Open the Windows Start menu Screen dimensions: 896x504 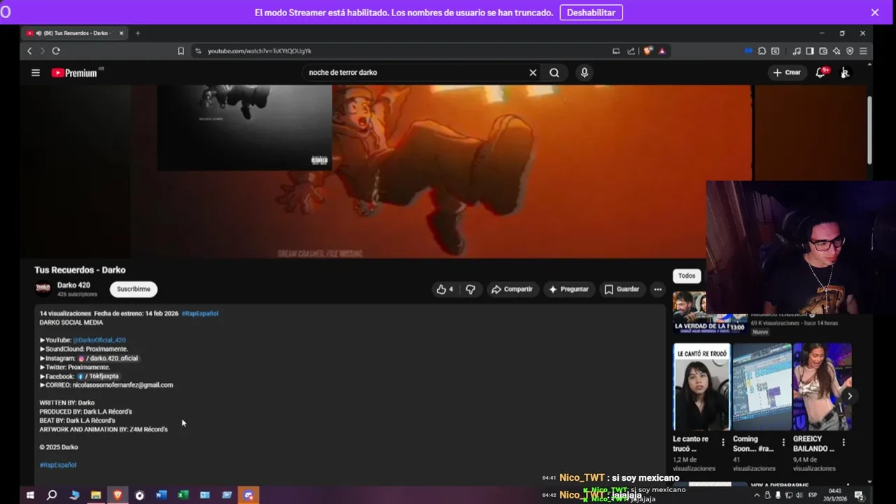(x=30, y=495)
